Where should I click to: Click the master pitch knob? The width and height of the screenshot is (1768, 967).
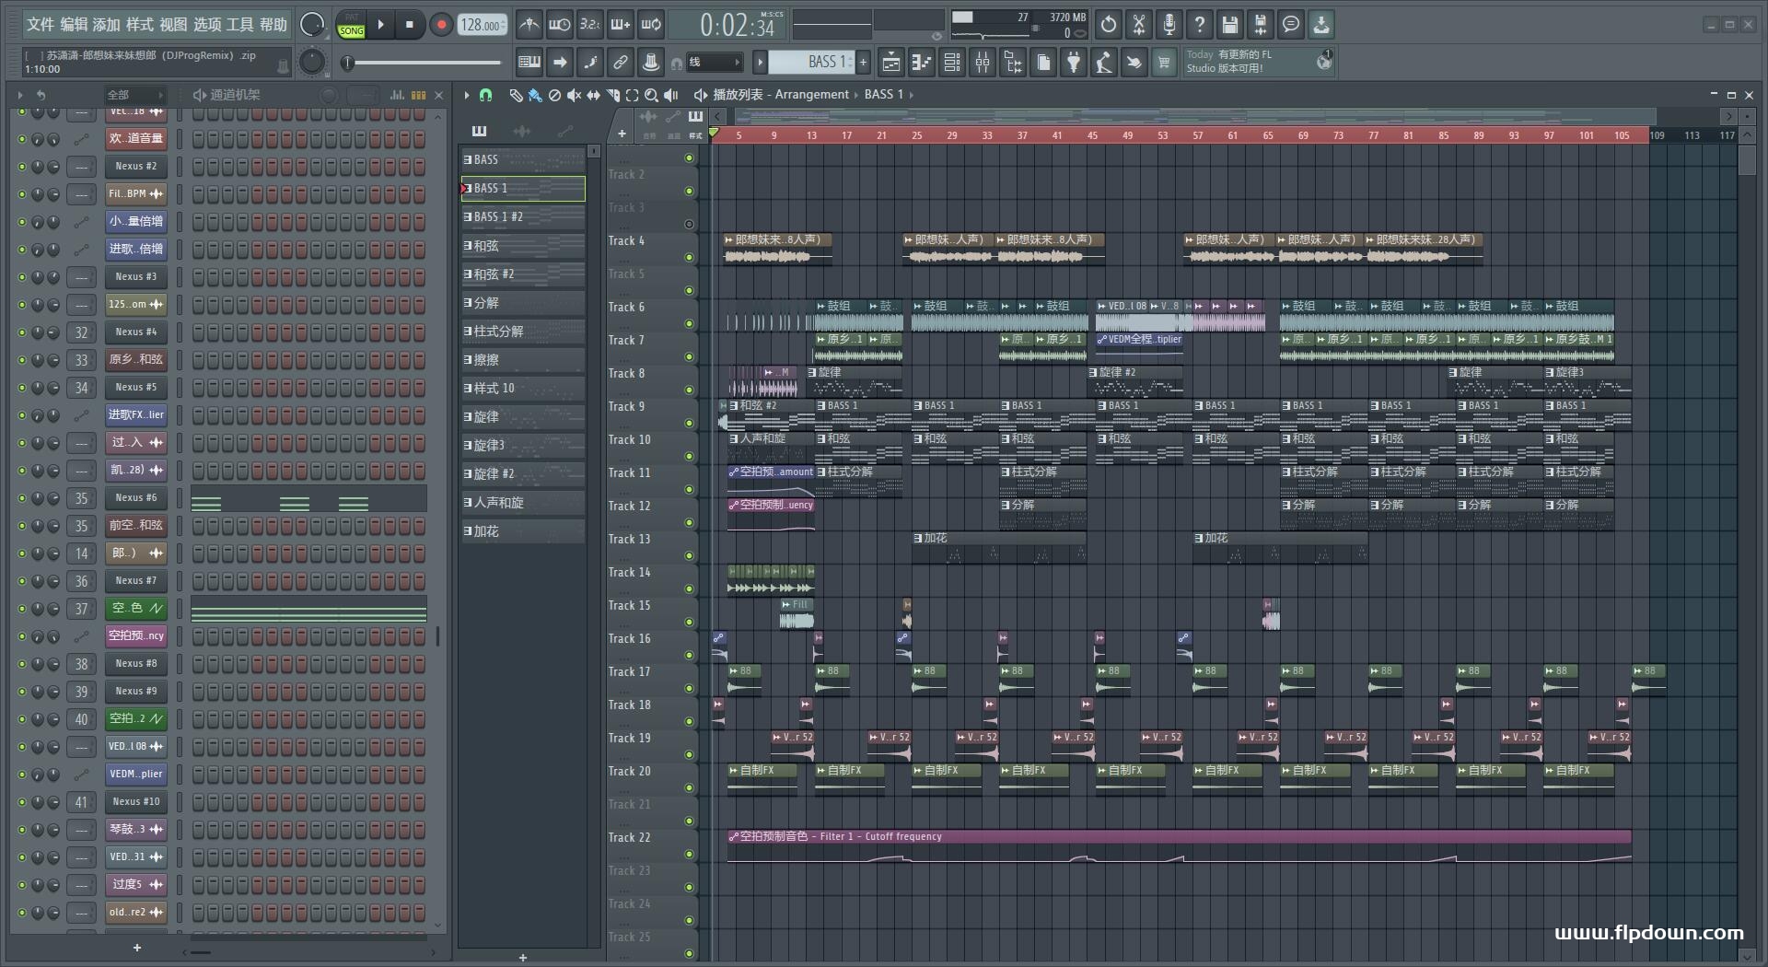point(312,62)
